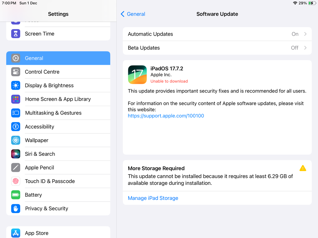This screenshot has height=238, width=318.
Task: Tap the Screen Time hourglass icon
Action: pos(16,34)
